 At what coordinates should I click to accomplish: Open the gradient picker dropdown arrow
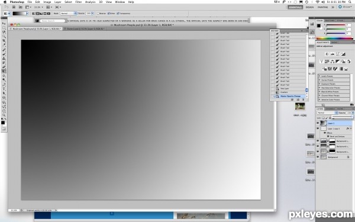point(27,14)
